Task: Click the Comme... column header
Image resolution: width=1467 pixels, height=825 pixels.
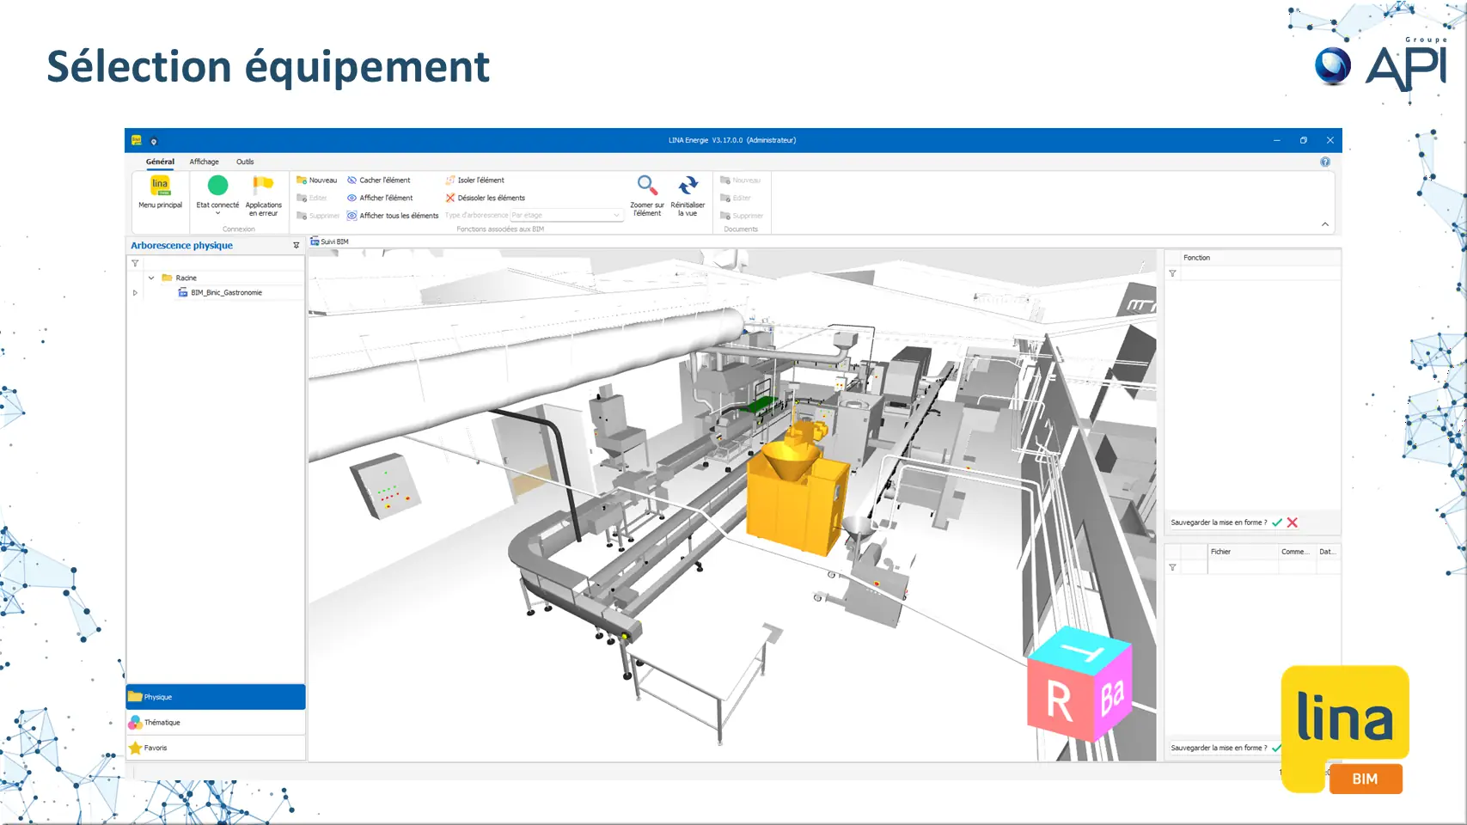Action: tap(1297, 552)
